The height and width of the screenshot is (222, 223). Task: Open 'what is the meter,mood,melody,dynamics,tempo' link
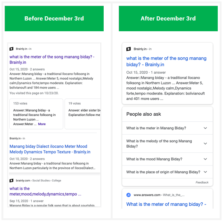click(45, 191)
